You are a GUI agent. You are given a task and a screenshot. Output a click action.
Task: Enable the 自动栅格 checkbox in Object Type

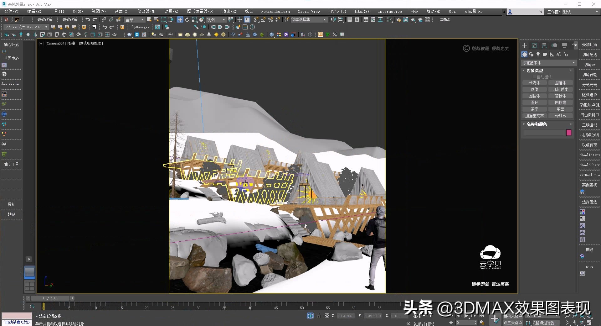pos(534,76)
